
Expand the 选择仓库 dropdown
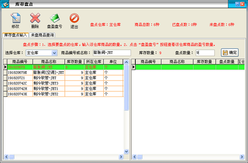pyautogui.click(x=54, y=53)
